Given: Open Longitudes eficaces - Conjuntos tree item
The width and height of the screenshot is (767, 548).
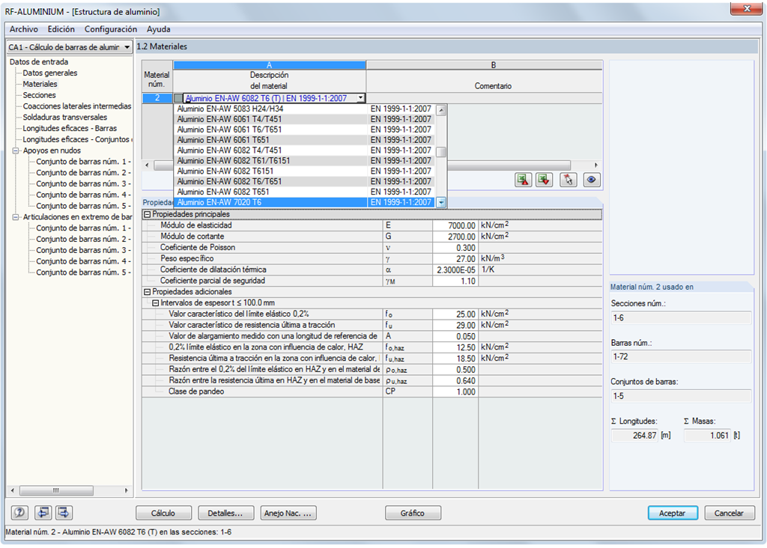Looking at the screenshot, I should click(x=77, y=140).
